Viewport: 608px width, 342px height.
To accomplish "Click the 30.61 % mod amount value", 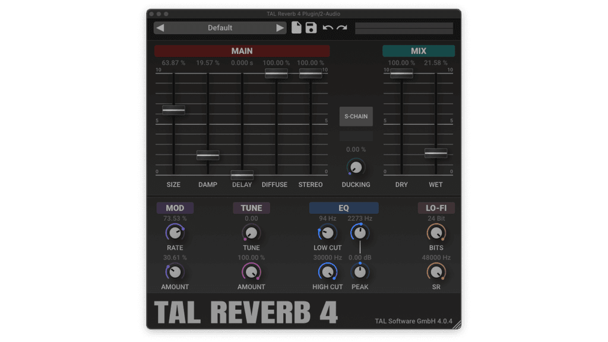I will coord(175,258).
